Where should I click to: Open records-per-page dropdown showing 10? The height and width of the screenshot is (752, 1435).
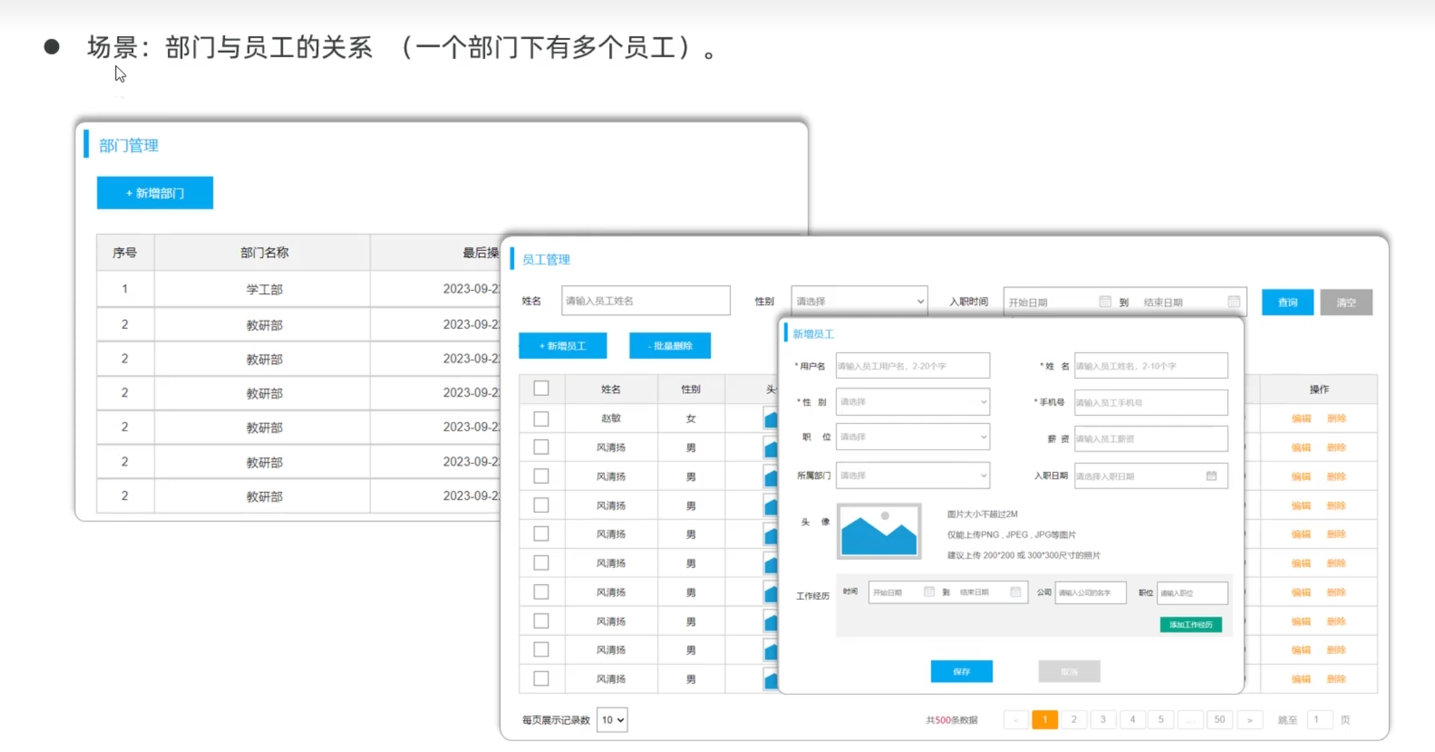point(612,720)
